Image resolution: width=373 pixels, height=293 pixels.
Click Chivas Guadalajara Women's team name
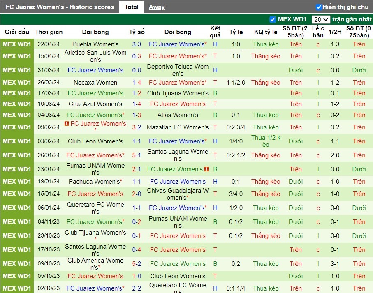click(x=178, y=194)
